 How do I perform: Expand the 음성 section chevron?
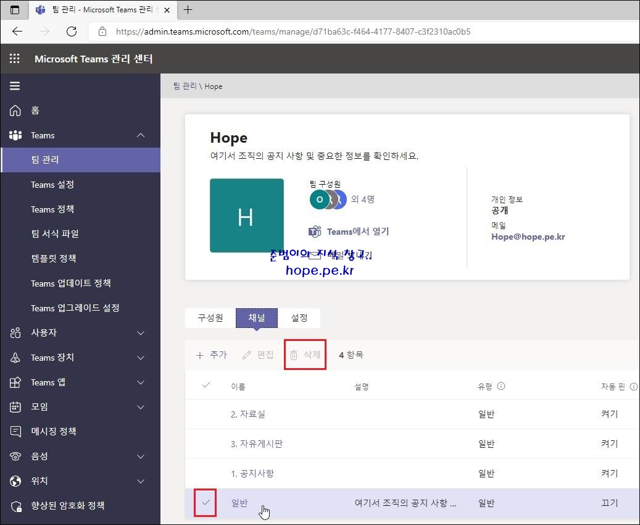click(x=141, y=456)
